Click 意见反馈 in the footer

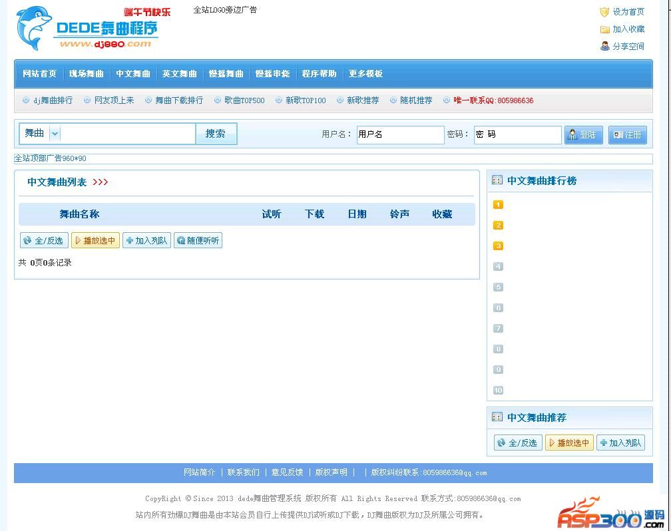pos(287,472)
